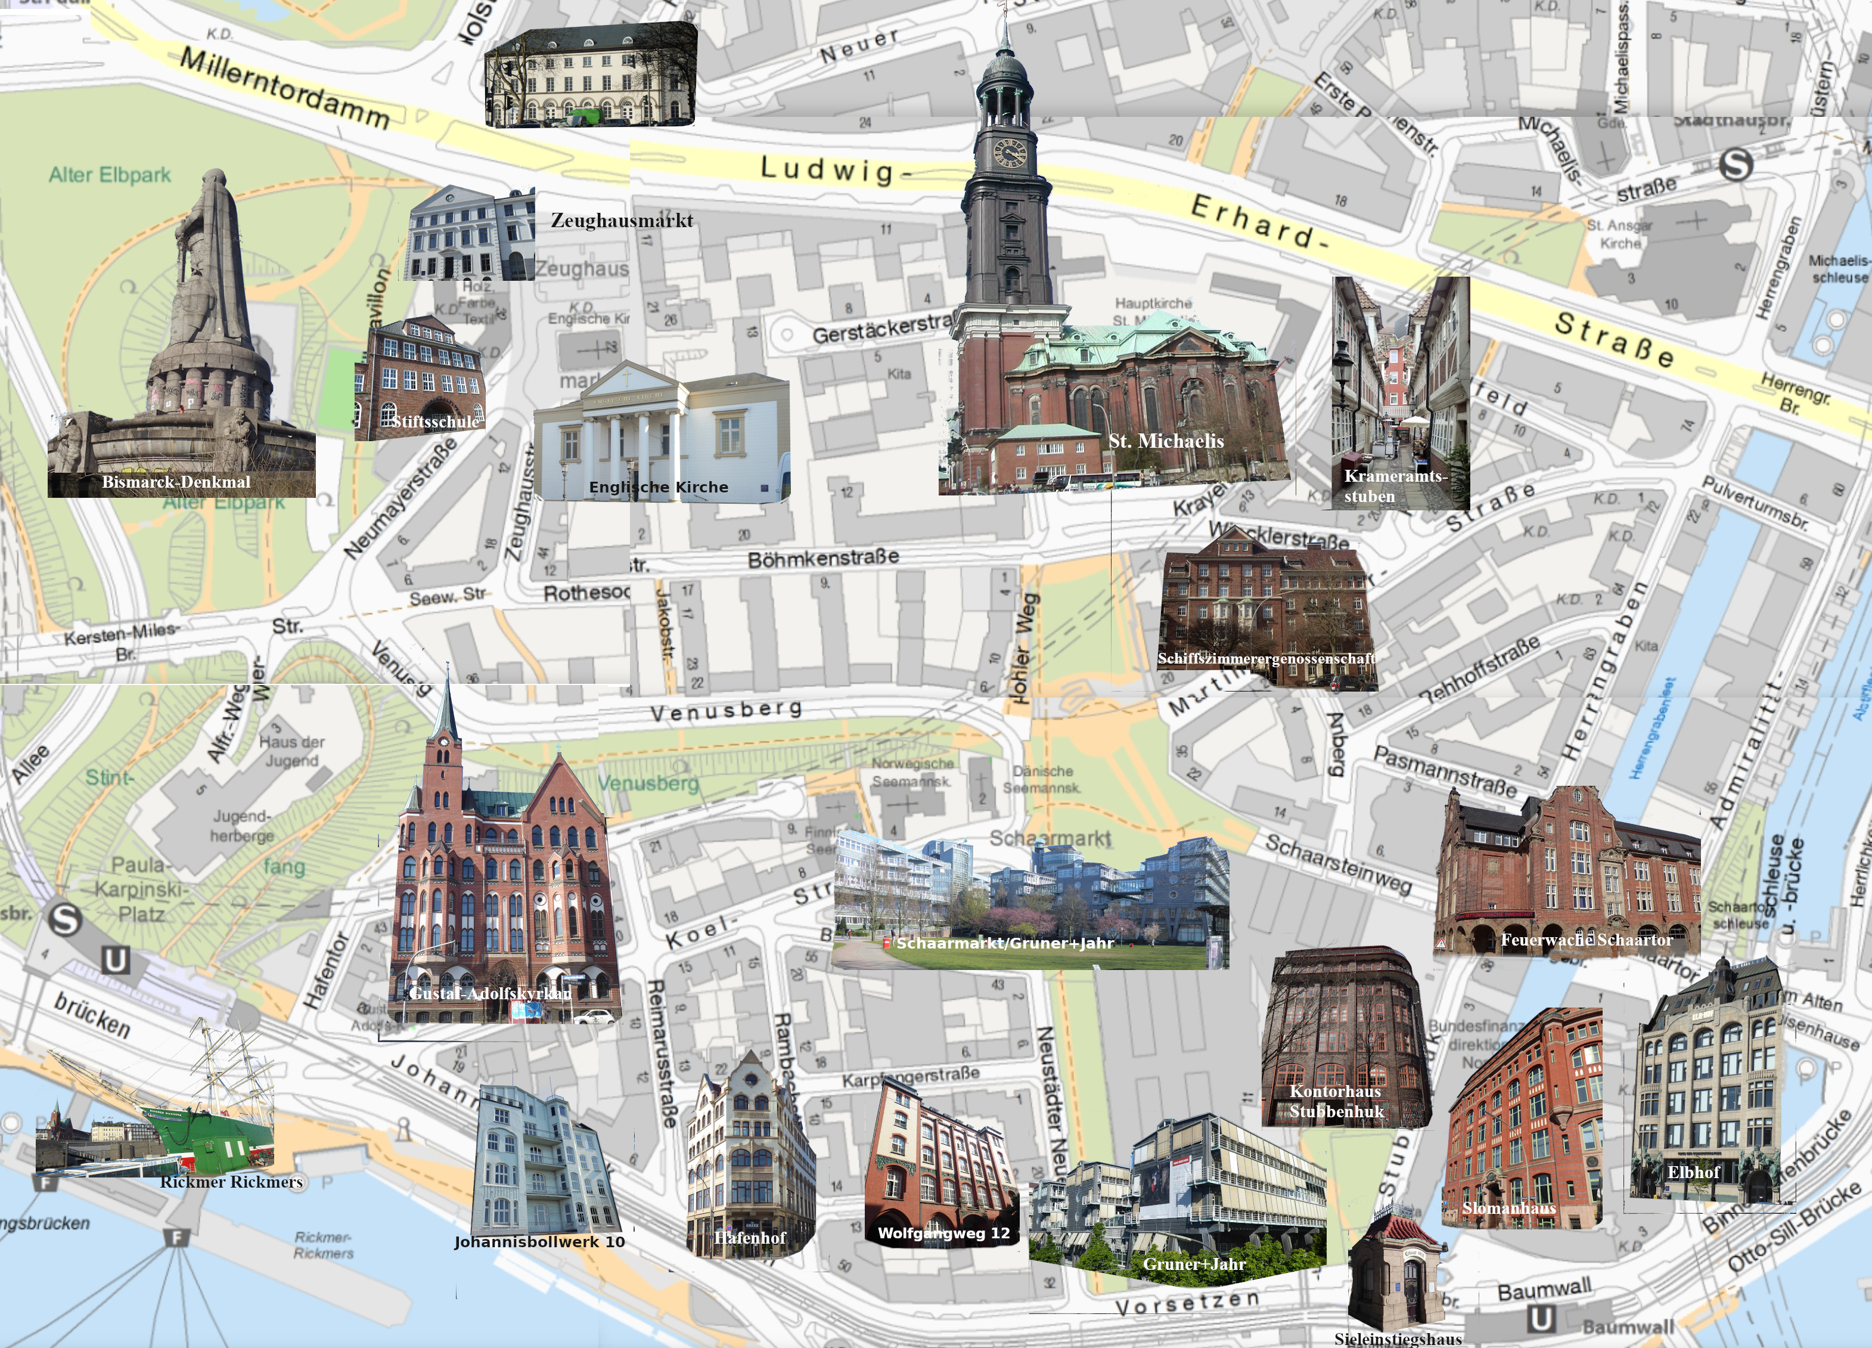1872x1348 pixels.
Task: Click the St. Ansgar Kirche label
Action: pos(1619,234)
